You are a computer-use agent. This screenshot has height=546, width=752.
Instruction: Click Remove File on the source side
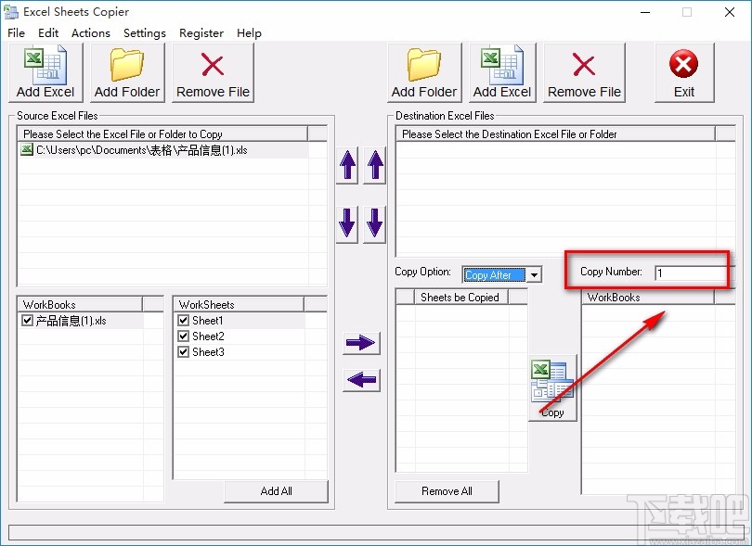[x=212, y=72]
